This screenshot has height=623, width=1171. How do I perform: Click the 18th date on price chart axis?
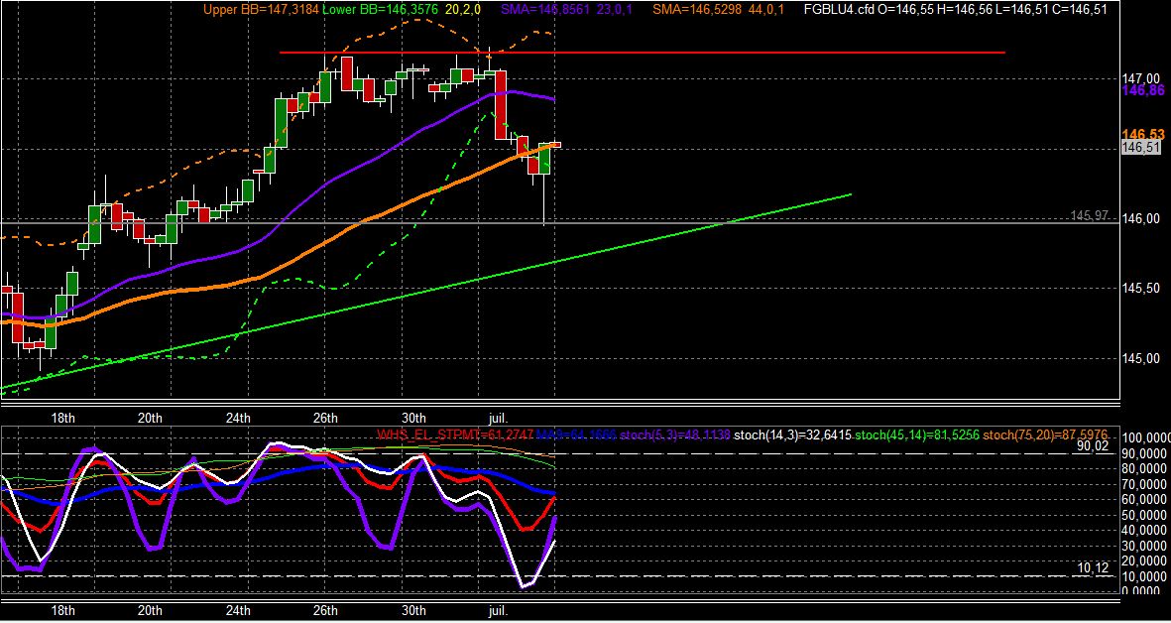[62, 418]
